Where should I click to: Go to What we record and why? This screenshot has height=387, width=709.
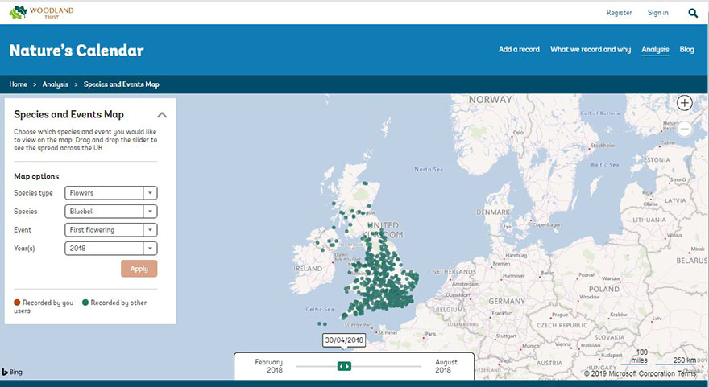click(590, 50)
